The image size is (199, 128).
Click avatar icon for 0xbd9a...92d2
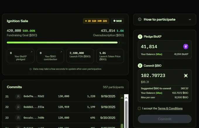pos(18,96)
